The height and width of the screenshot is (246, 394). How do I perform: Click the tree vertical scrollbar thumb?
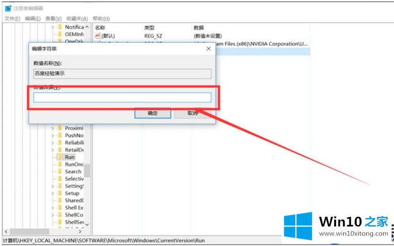click(87, 171)
